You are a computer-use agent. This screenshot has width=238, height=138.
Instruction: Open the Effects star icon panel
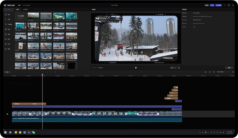tap(7, 39)
